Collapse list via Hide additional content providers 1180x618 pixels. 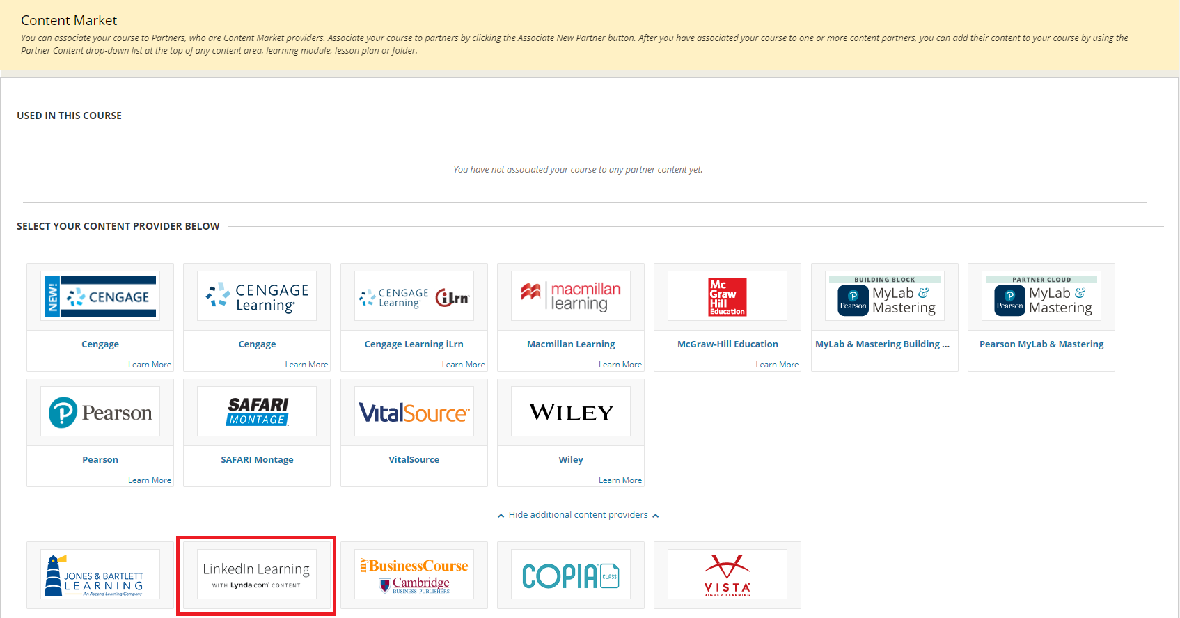coord(578,515)
